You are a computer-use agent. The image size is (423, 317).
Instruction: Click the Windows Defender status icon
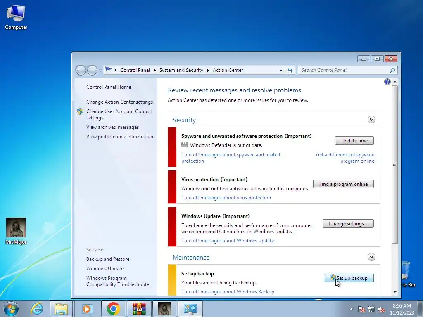pyautogui.click(x=184, y=145)
